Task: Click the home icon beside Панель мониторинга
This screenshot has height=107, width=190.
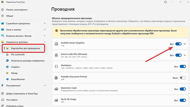Action: click(2, 9)
